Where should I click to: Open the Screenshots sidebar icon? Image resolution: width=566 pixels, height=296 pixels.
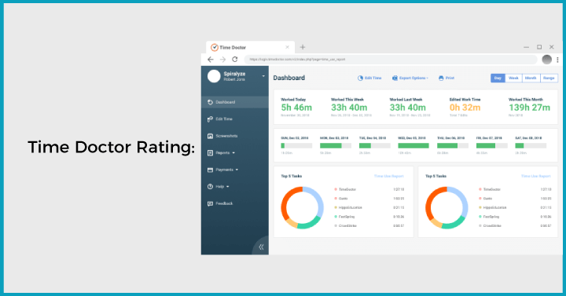coord(210,136)
